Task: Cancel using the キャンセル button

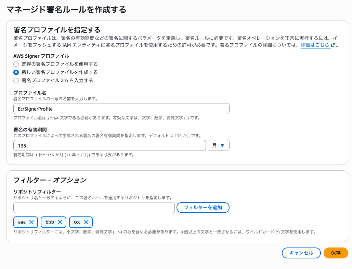Action: pyautogui.click(x=301, y=253)
